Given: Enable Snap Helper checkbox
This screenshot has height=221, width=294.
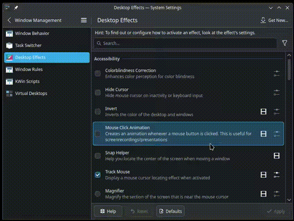Looking at the screenshot, I should (x=97, y=156).
